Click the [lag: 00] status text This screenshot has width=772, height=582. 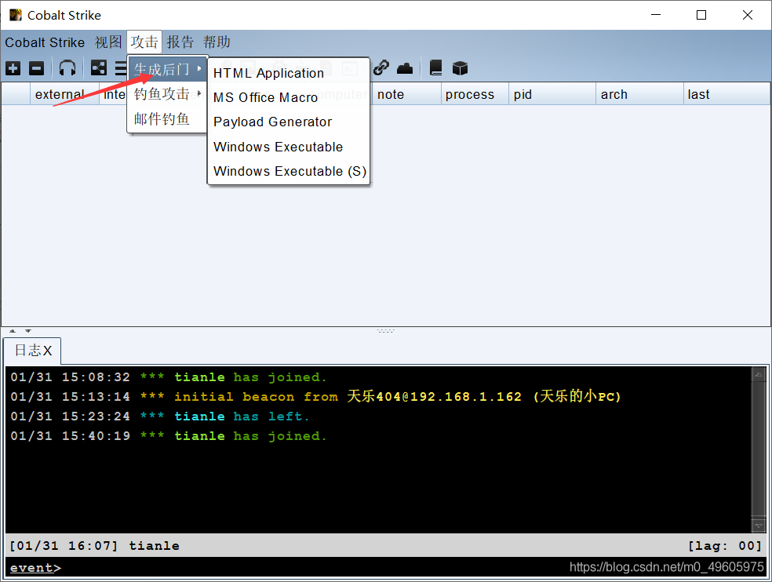coord(724,546)
